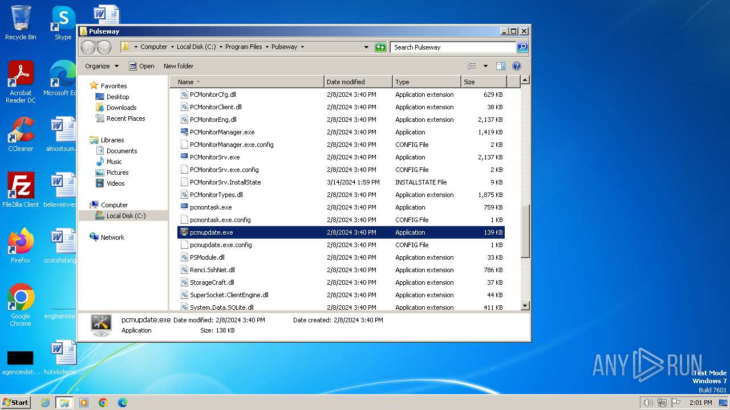Screen dimensions: 730x410
Task: Refresh the Pulseway folder view
Action: coord(380,47)
